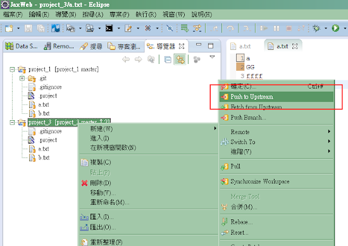Click the Save toolbar icon

point(28,28)
